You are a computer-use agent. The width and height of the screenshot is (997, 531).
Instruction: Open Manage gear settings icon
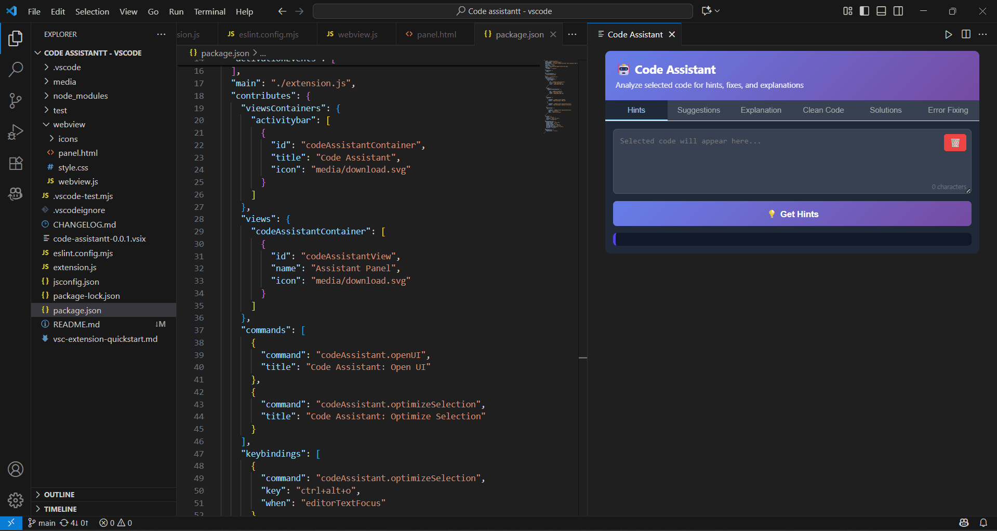pos(16,500)
